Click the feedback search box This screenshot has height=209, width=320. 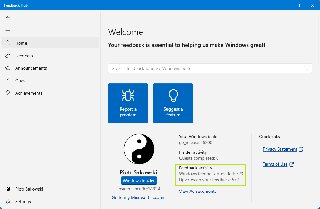[x=206, y=68]
